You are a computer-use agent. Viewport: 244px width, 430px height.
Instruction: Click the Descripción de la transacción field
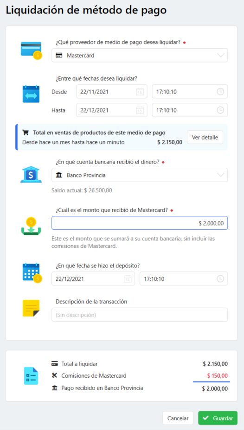coord(140,315)
